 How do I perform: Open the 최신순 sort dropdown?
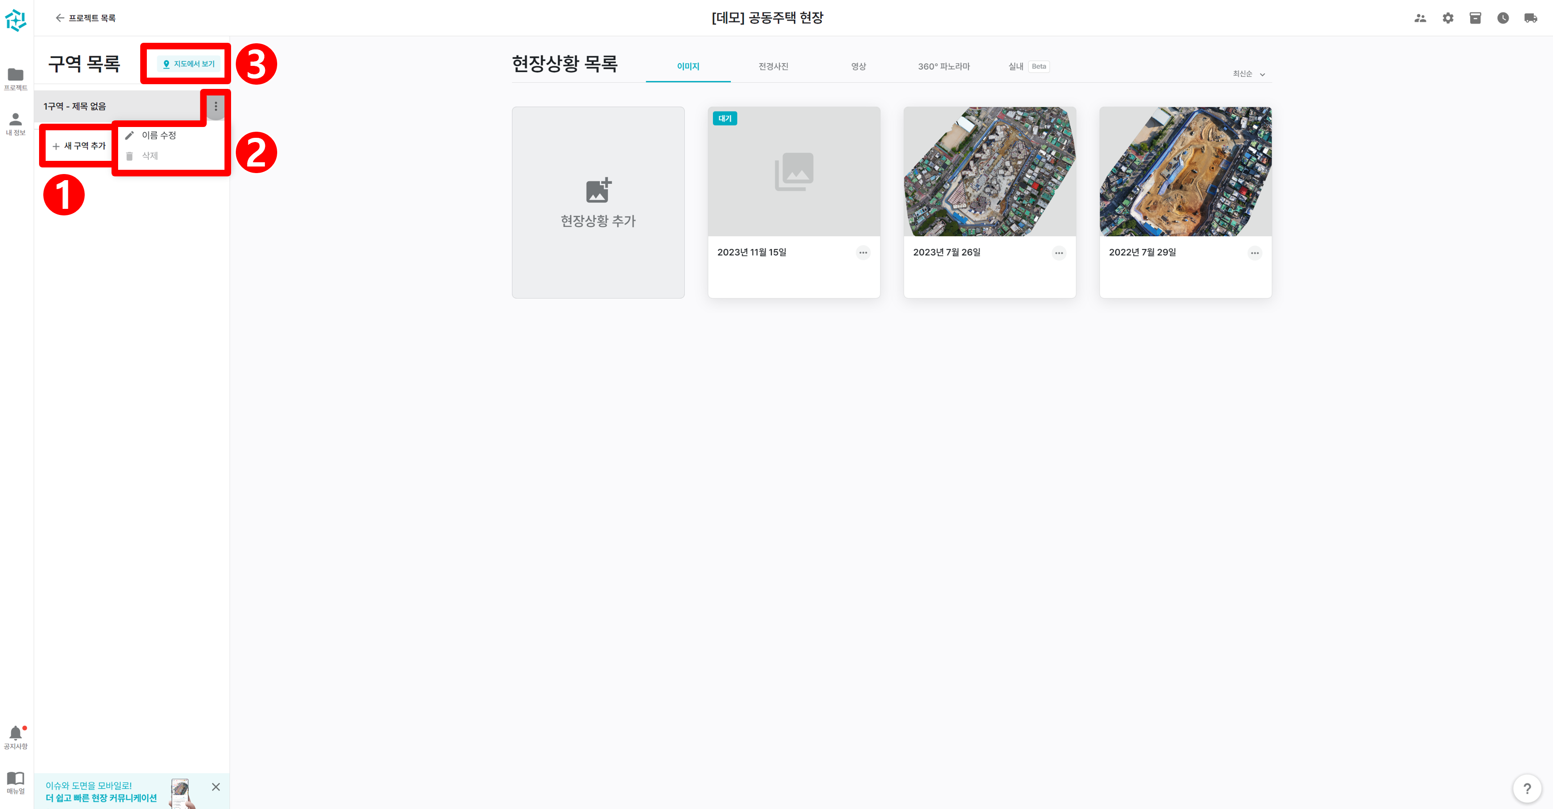[x=1248, y=73]
